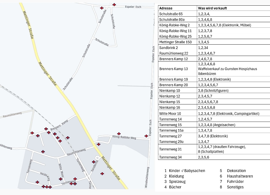Click the 'Brenners Kamp 19' address cell

[177, 79]
